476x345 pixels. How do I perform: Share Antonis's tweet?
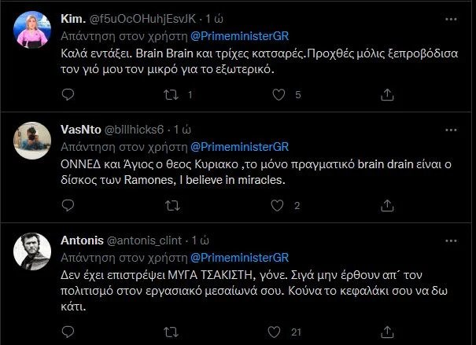[386, 332]
